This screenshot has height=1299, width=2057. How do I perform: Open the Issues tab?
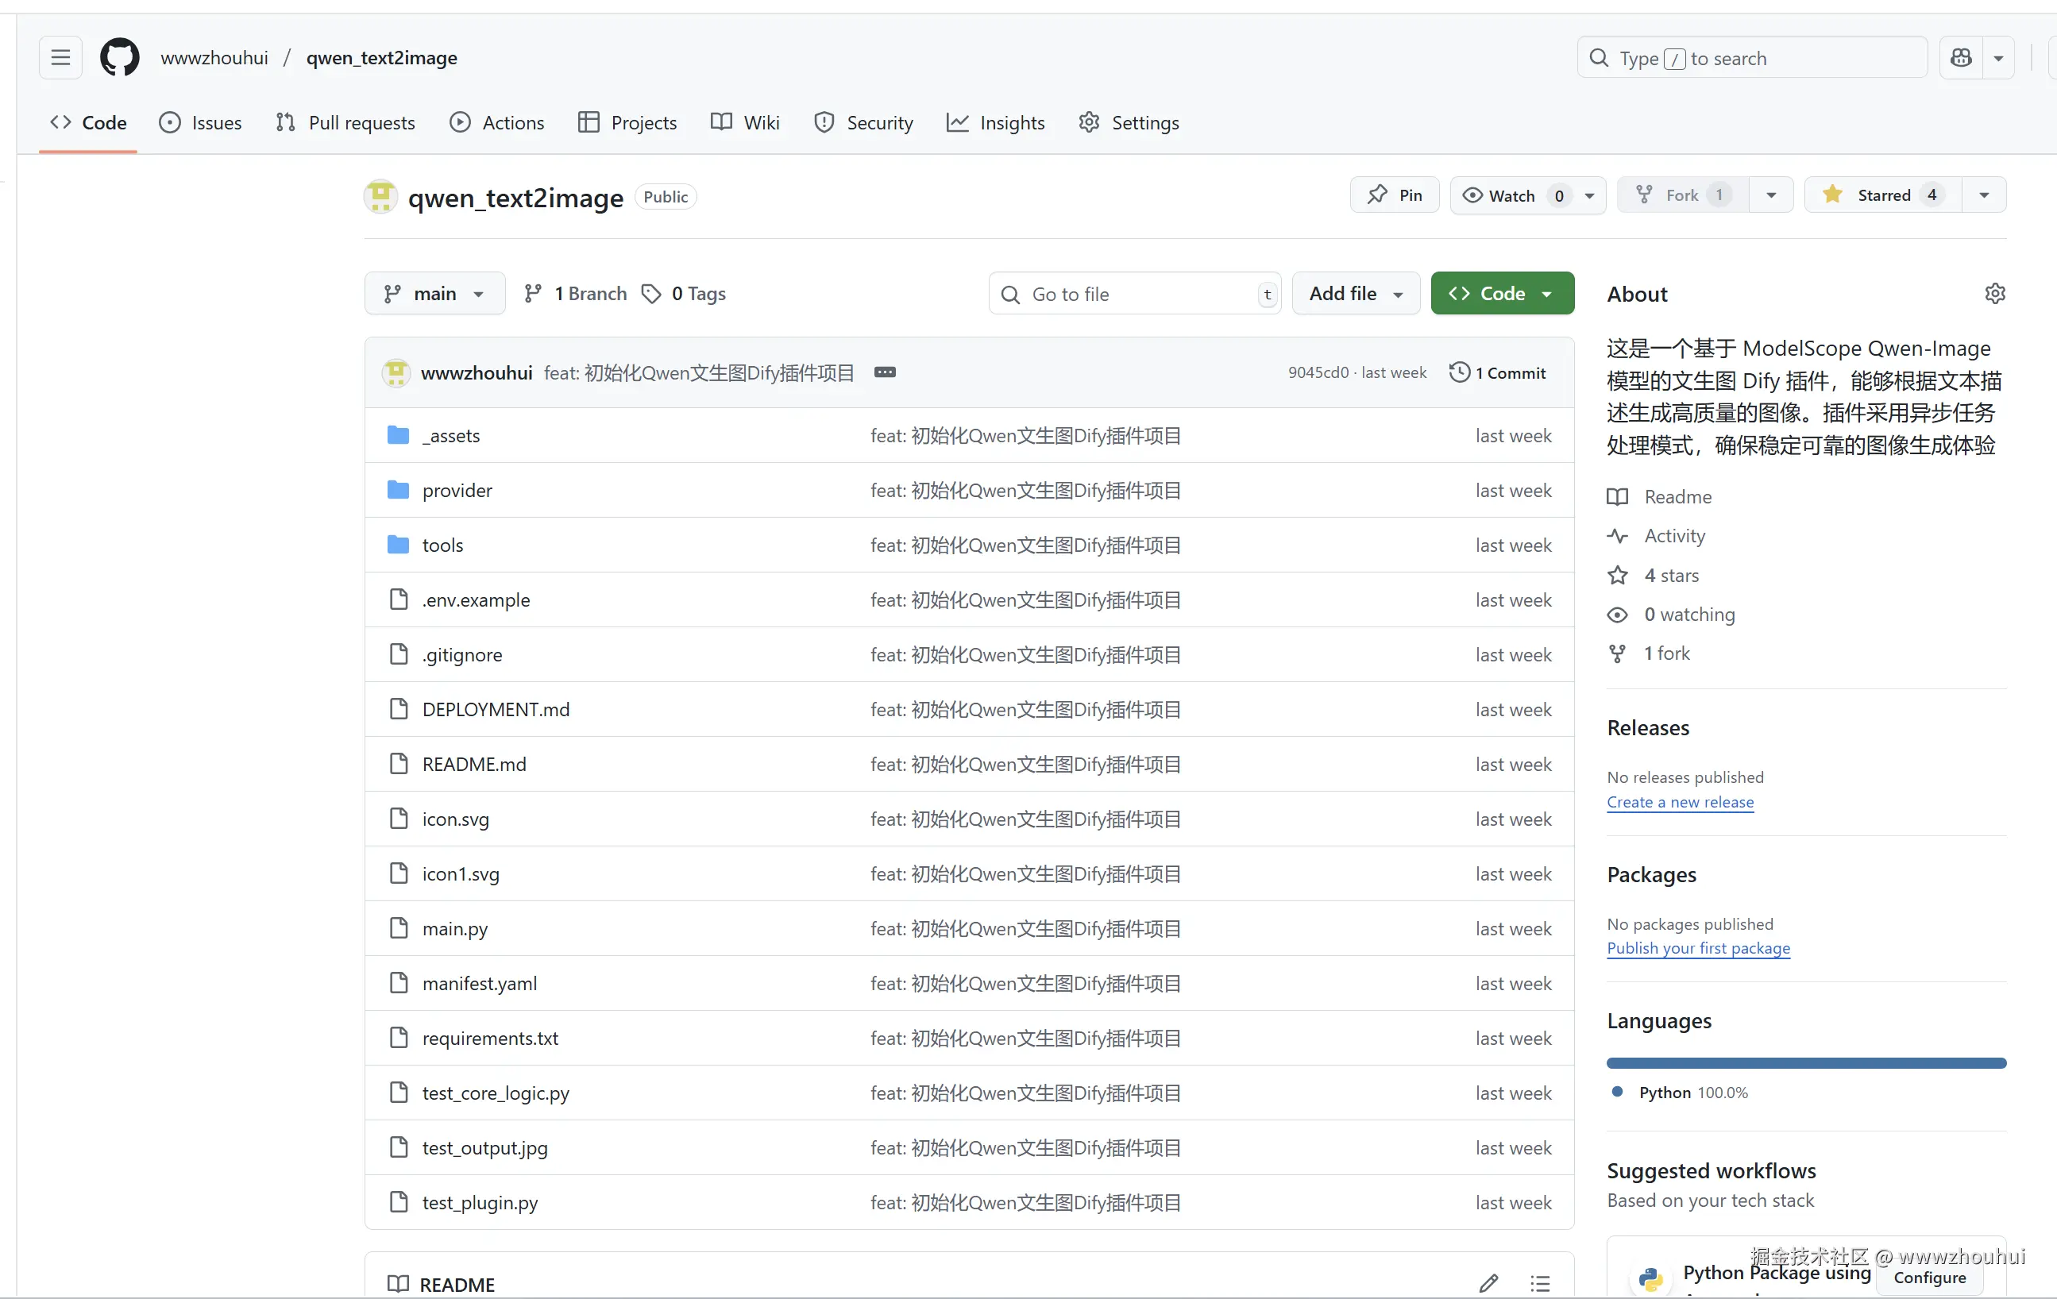(x=201, y=123)
